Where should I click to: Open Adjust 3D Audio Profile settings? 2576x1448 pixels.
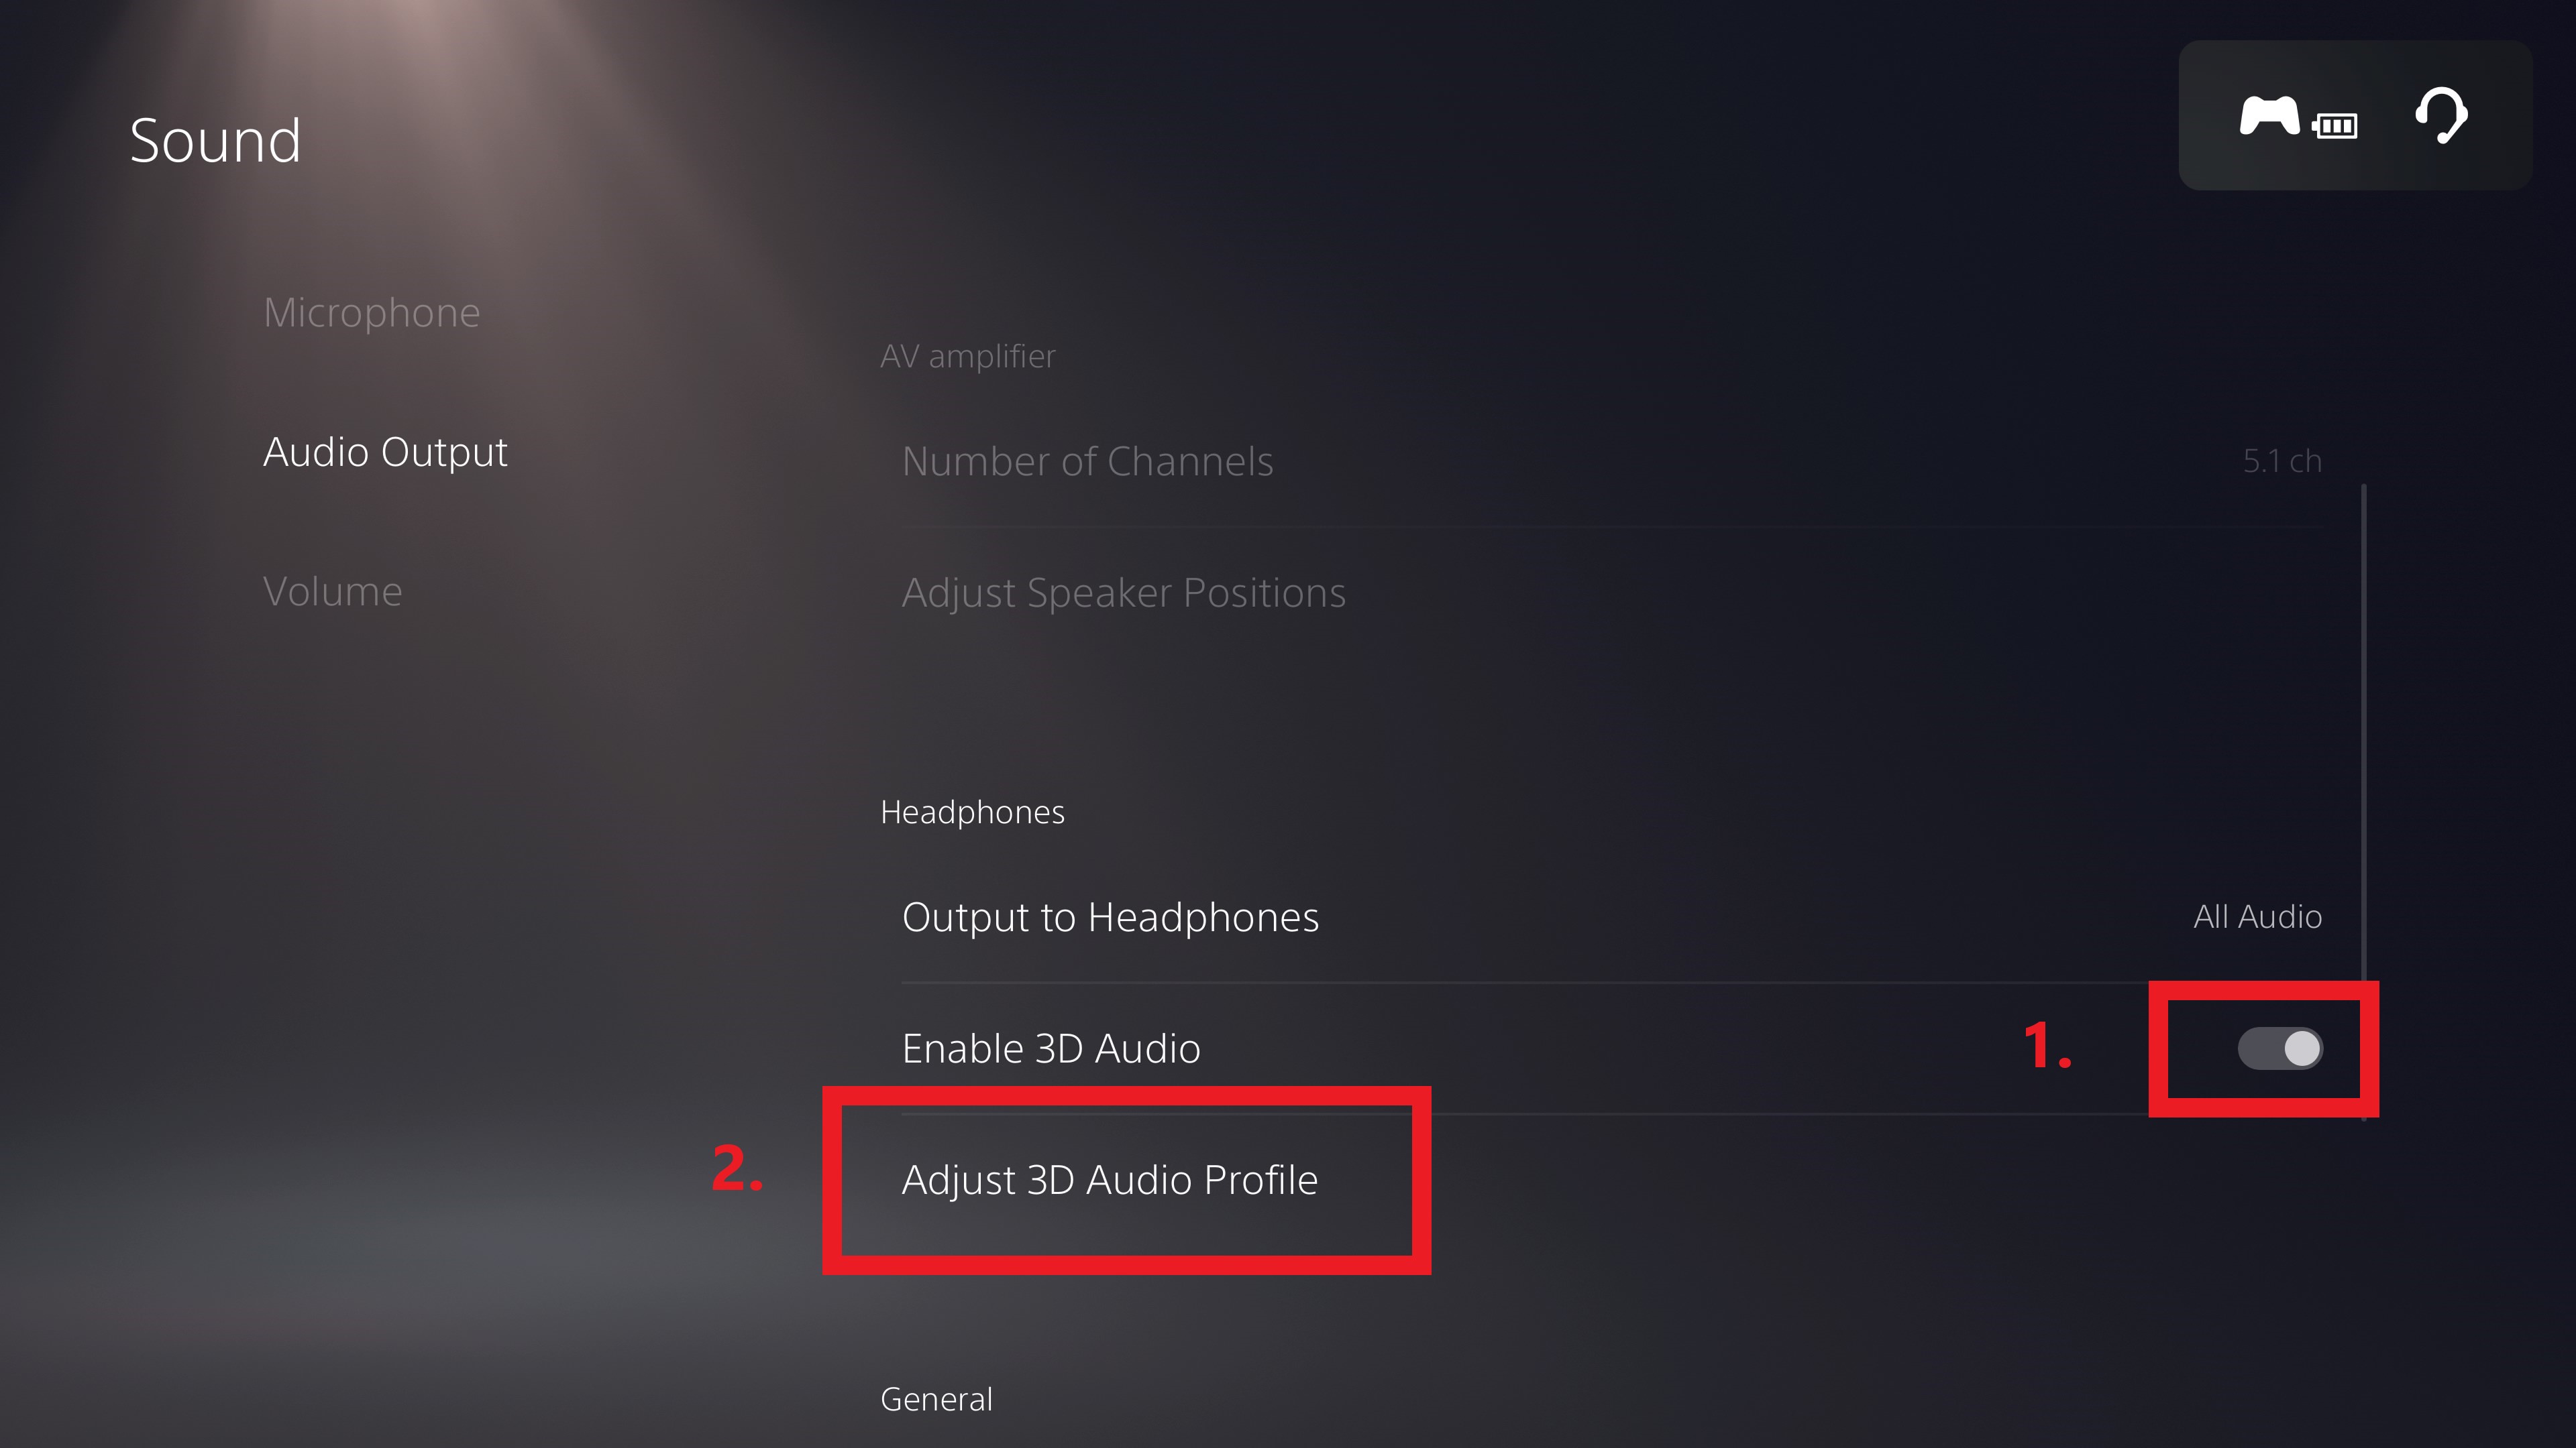click(1111, 1177)
